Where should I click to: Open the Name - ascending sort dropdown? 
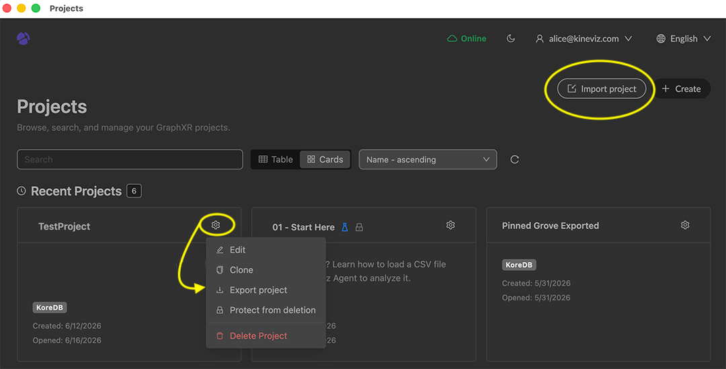pyautogui.click(x=428, y=159)
